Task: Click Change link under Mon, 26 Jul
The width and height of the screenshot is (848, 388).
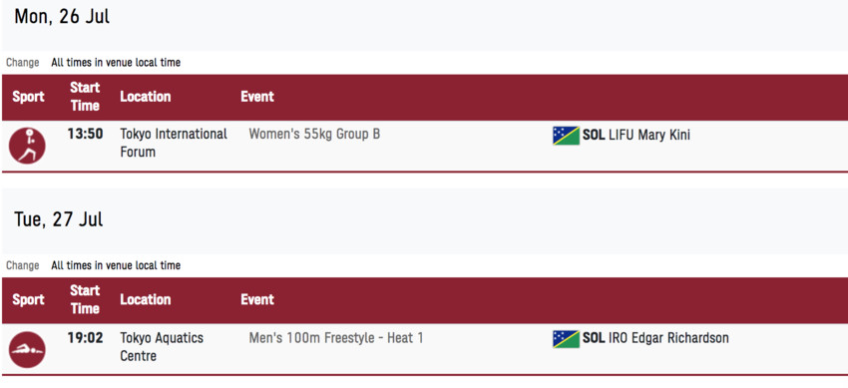Action: coord(23,63)
